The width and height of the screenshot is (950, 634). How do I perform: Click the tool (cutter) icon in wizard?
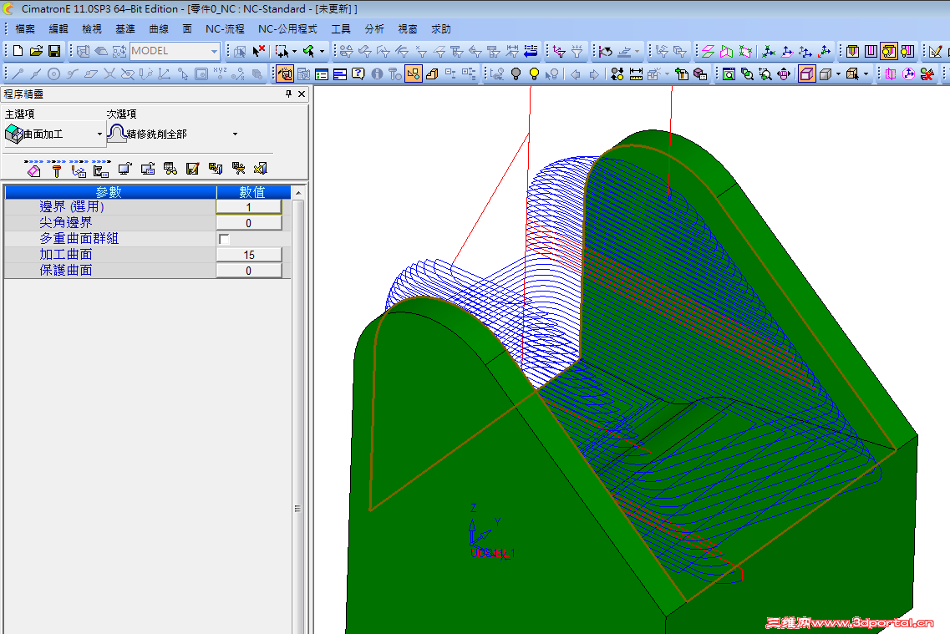click(x=57, y=170)
